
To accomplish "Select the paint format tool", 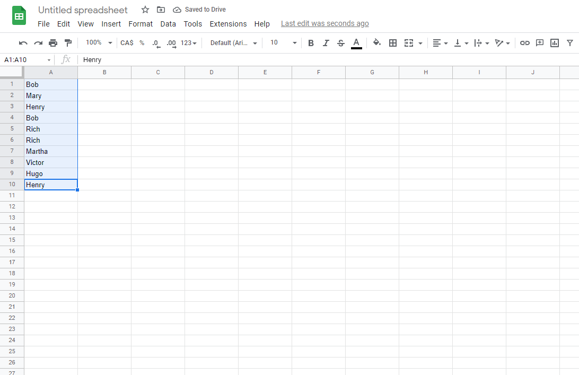I will 68,42.
